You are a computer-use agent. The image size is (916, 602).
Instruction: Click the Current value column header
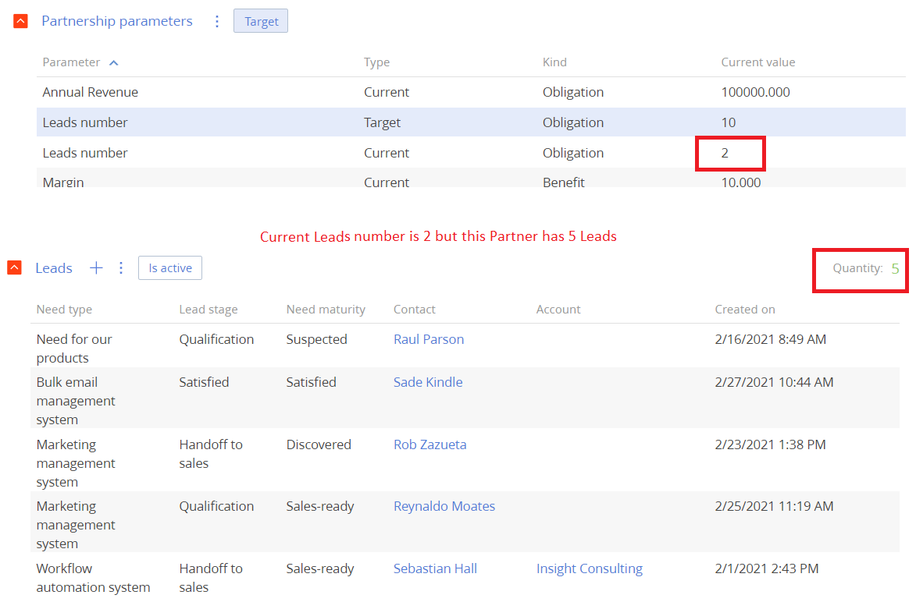pyautogui.click(x=757, y=62)
